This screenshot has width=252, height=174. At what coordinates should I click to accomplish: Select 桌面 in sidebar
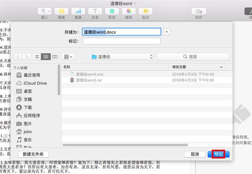(x=24, y=91)
